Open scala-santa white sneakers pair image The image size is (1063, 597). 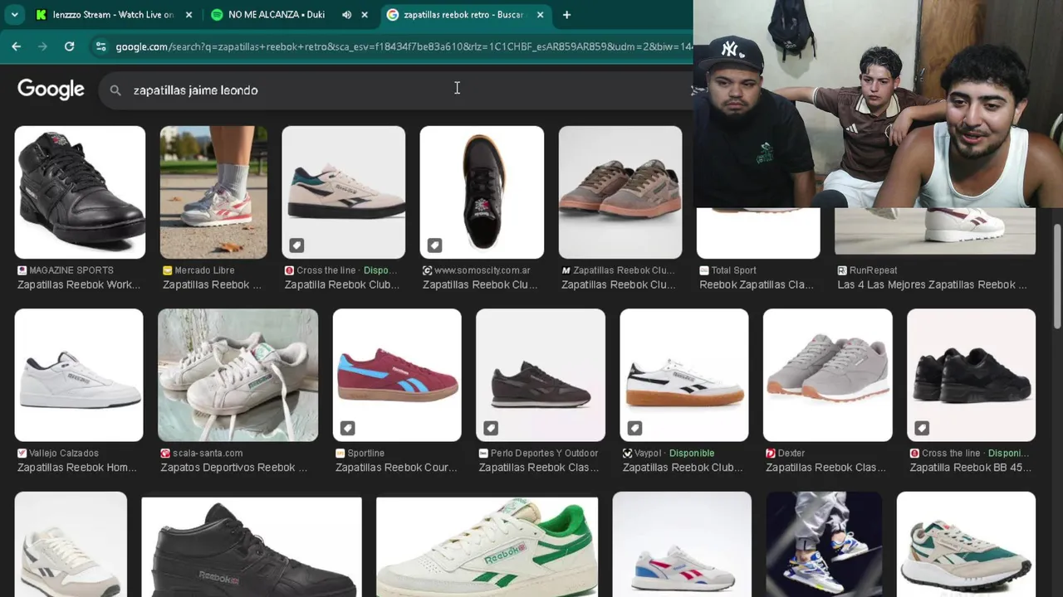(238, 375)
